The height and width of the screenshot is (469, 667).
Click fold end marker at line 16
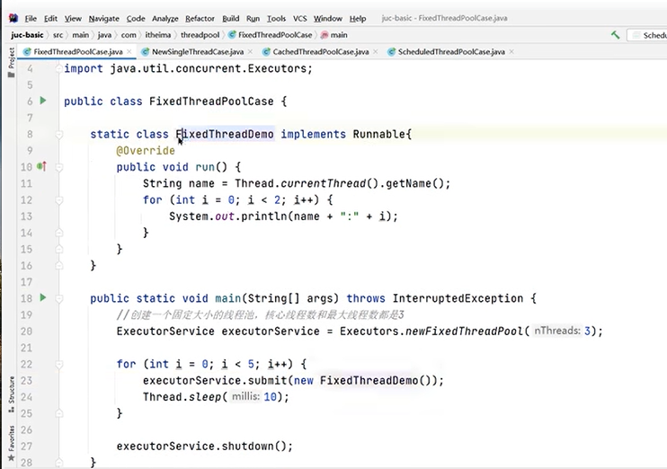coord(58,266)
